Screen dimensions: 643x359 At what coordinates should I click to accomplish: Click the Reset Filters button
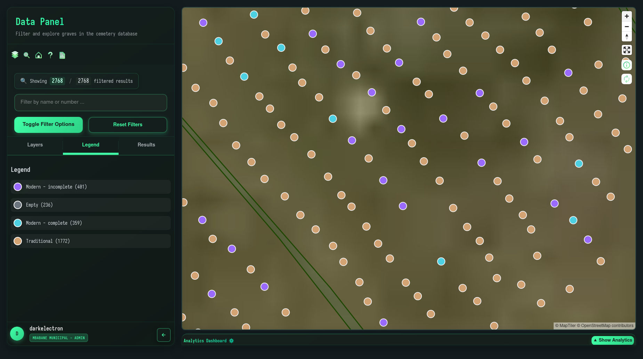(x=128, y=125)
